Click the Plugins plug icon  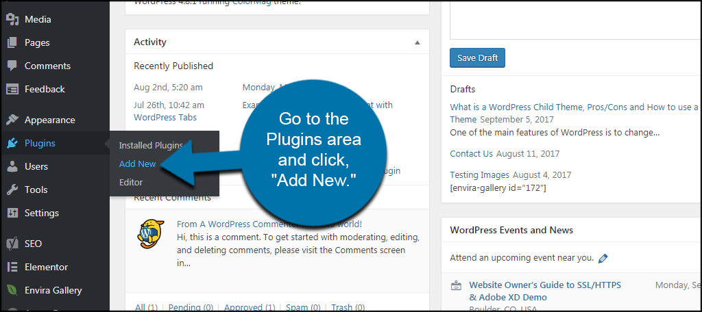point(12,144)
